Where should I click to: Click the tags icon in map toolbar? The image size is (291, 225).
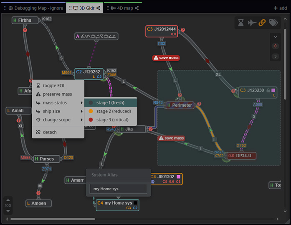click(273, 23)
